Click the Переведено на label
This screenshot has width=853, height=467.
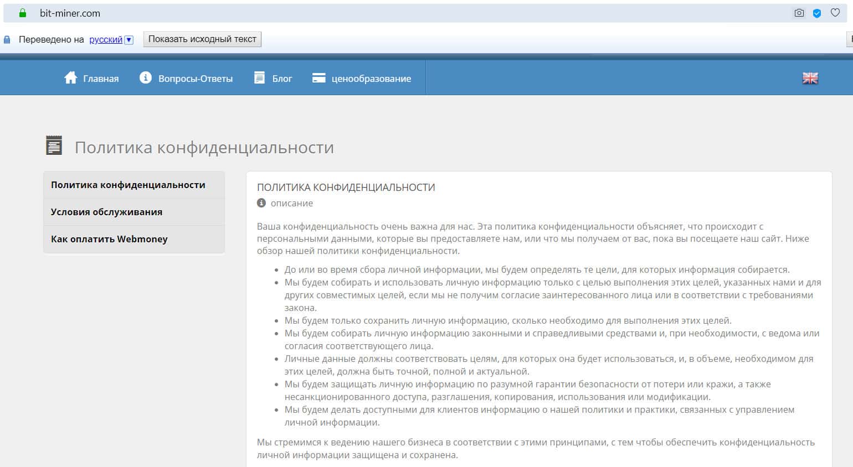(x=52, y=39)
